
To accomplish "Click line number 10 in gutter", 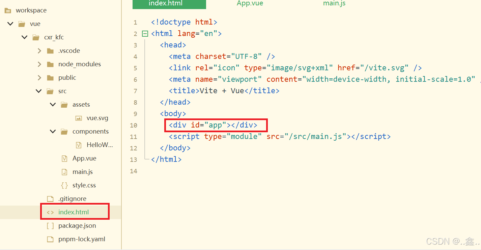I will point(134,126).
